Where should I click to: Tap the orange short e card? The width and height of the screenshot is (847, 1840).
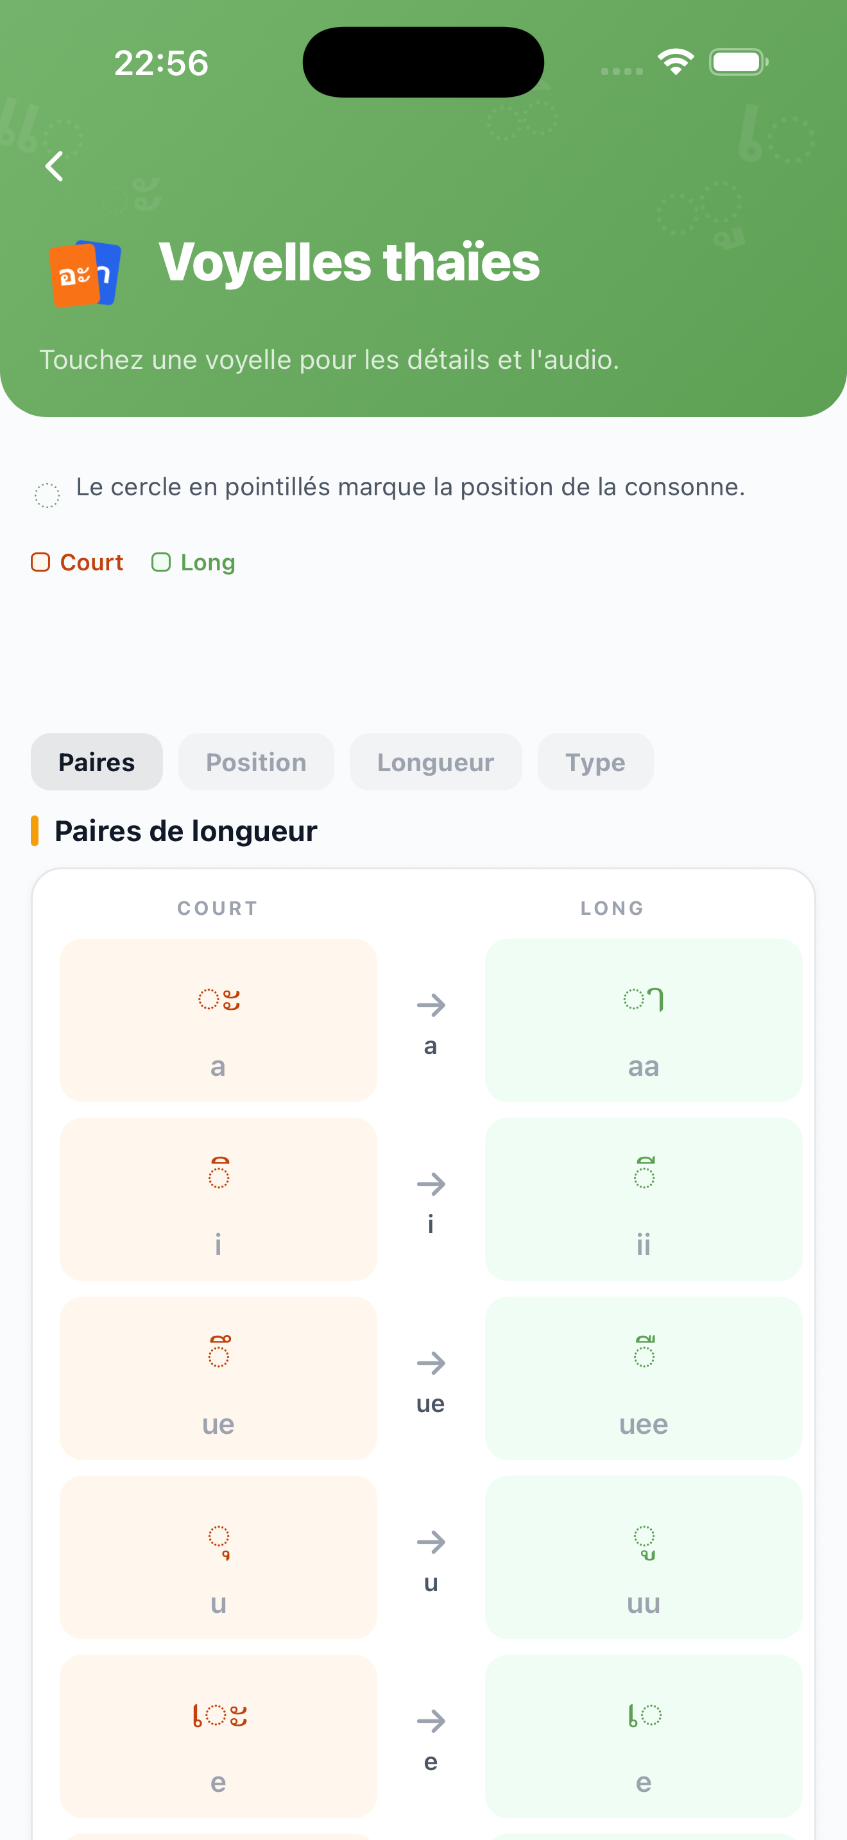218,1735
